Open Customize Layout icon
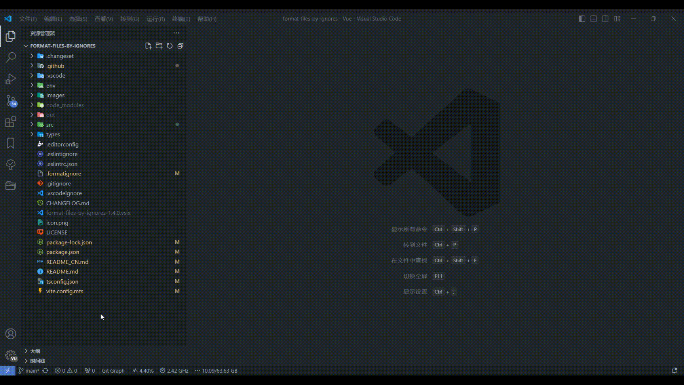 [617, 19]
